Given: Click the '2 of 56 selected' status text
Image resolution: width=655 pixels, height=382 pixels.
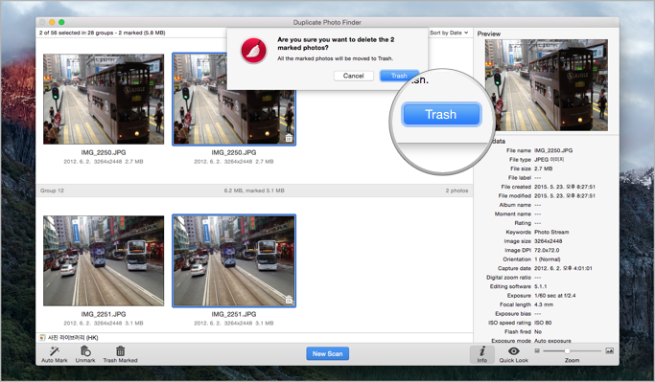Looking at the screenshot, I should 102,33.
